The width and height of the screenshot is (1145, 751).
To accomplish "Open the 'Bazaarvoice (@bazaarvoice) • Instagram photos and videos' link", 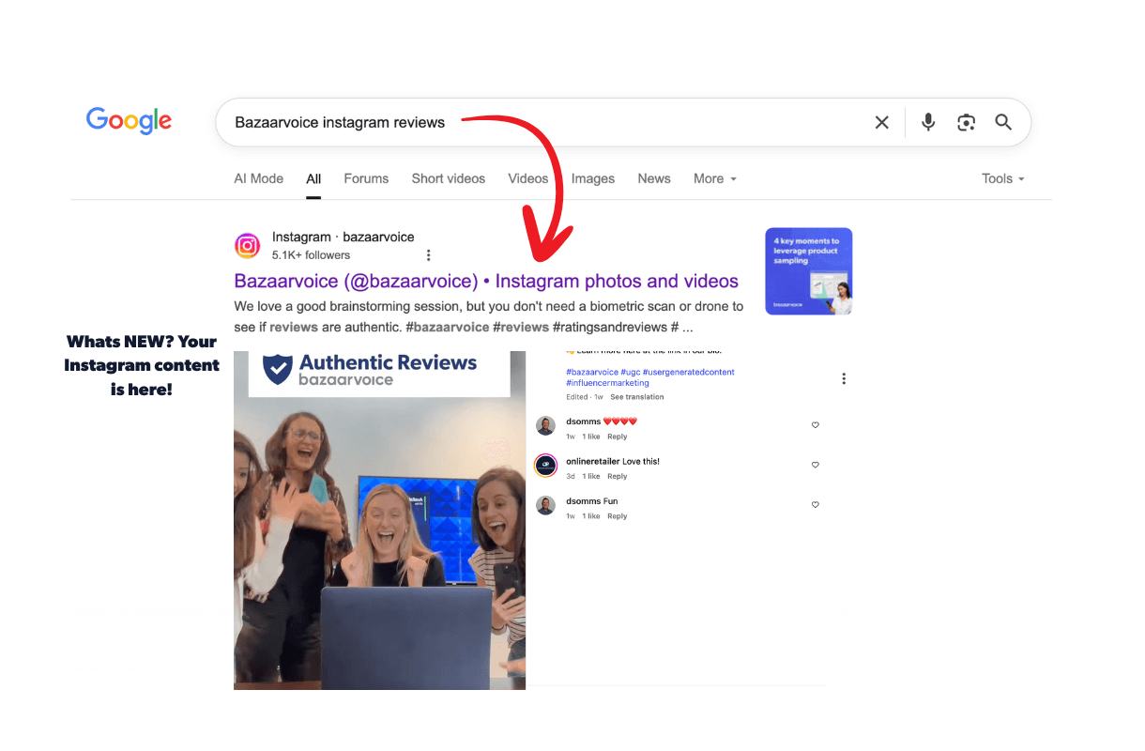I will (x=486, y=281).
